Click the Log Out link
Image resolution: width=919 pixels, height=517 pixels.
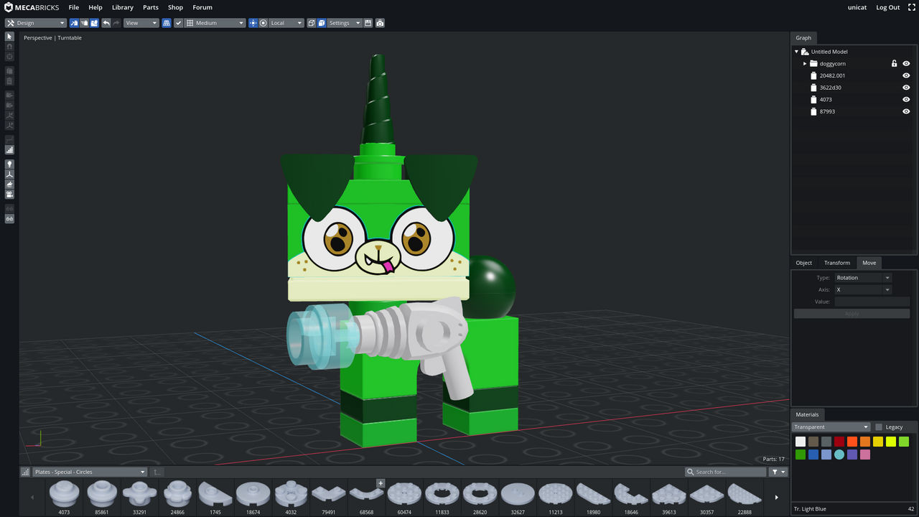[x=888, y=7]
